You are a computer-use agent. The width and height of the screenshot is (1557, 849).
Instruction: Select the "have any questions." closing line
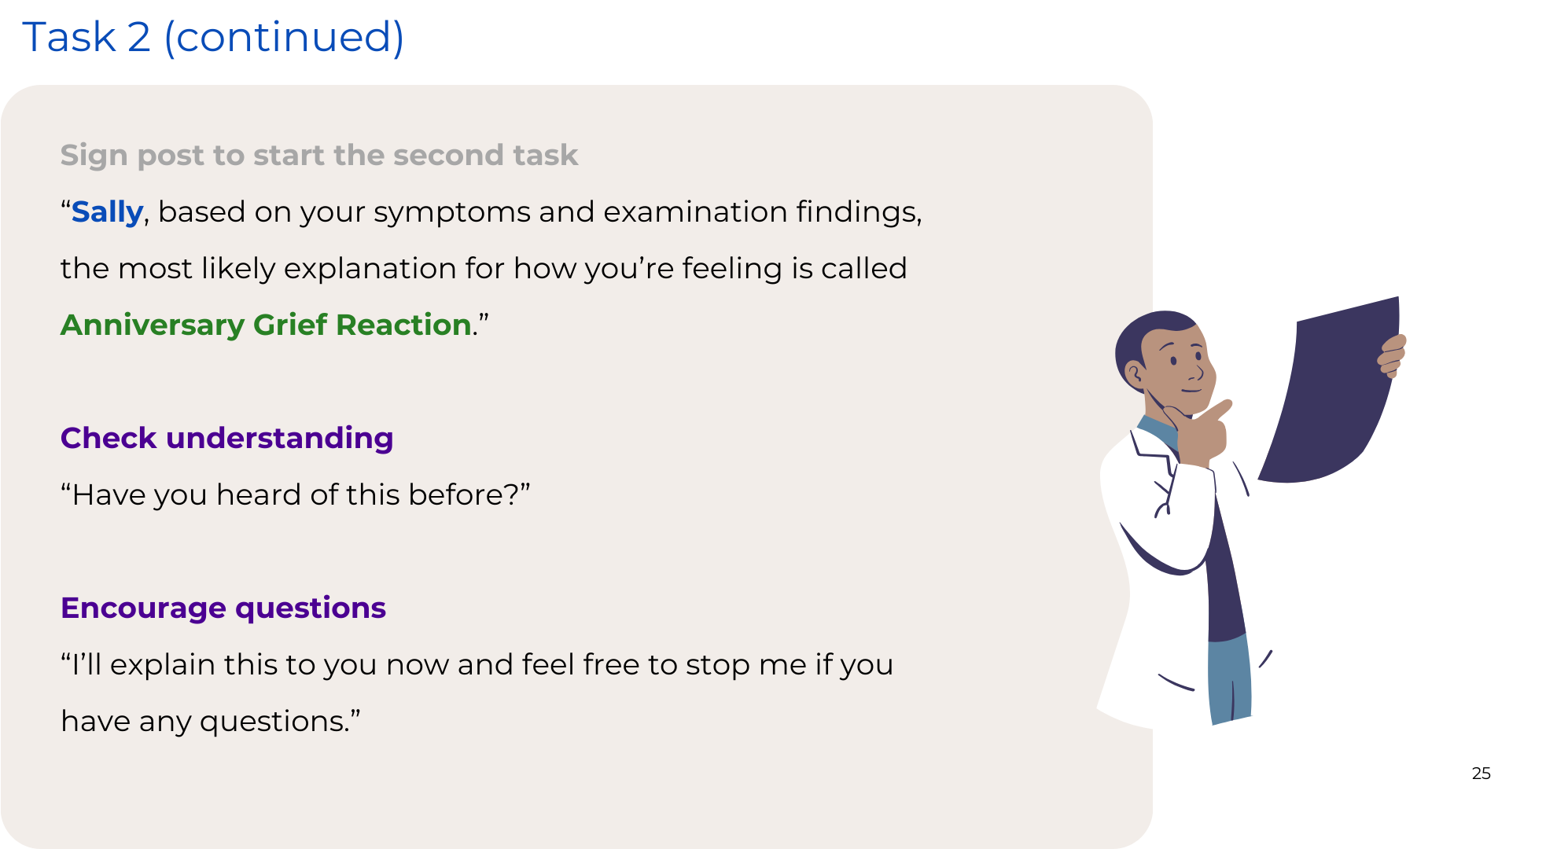pos(210,721)
